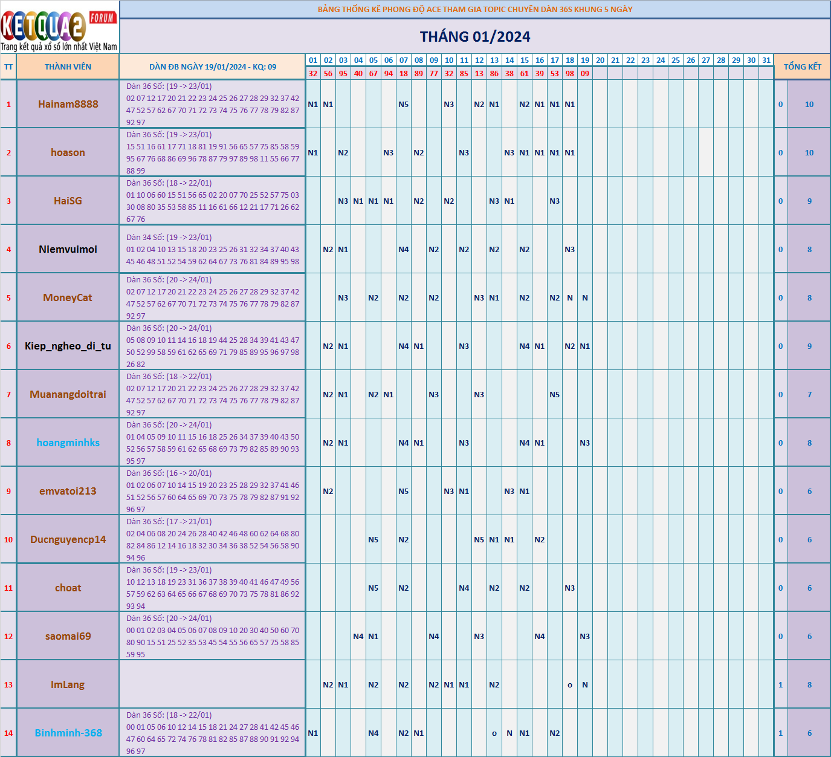
Task: Click saomai69's N4 cell on day 04
Action: 358,636
